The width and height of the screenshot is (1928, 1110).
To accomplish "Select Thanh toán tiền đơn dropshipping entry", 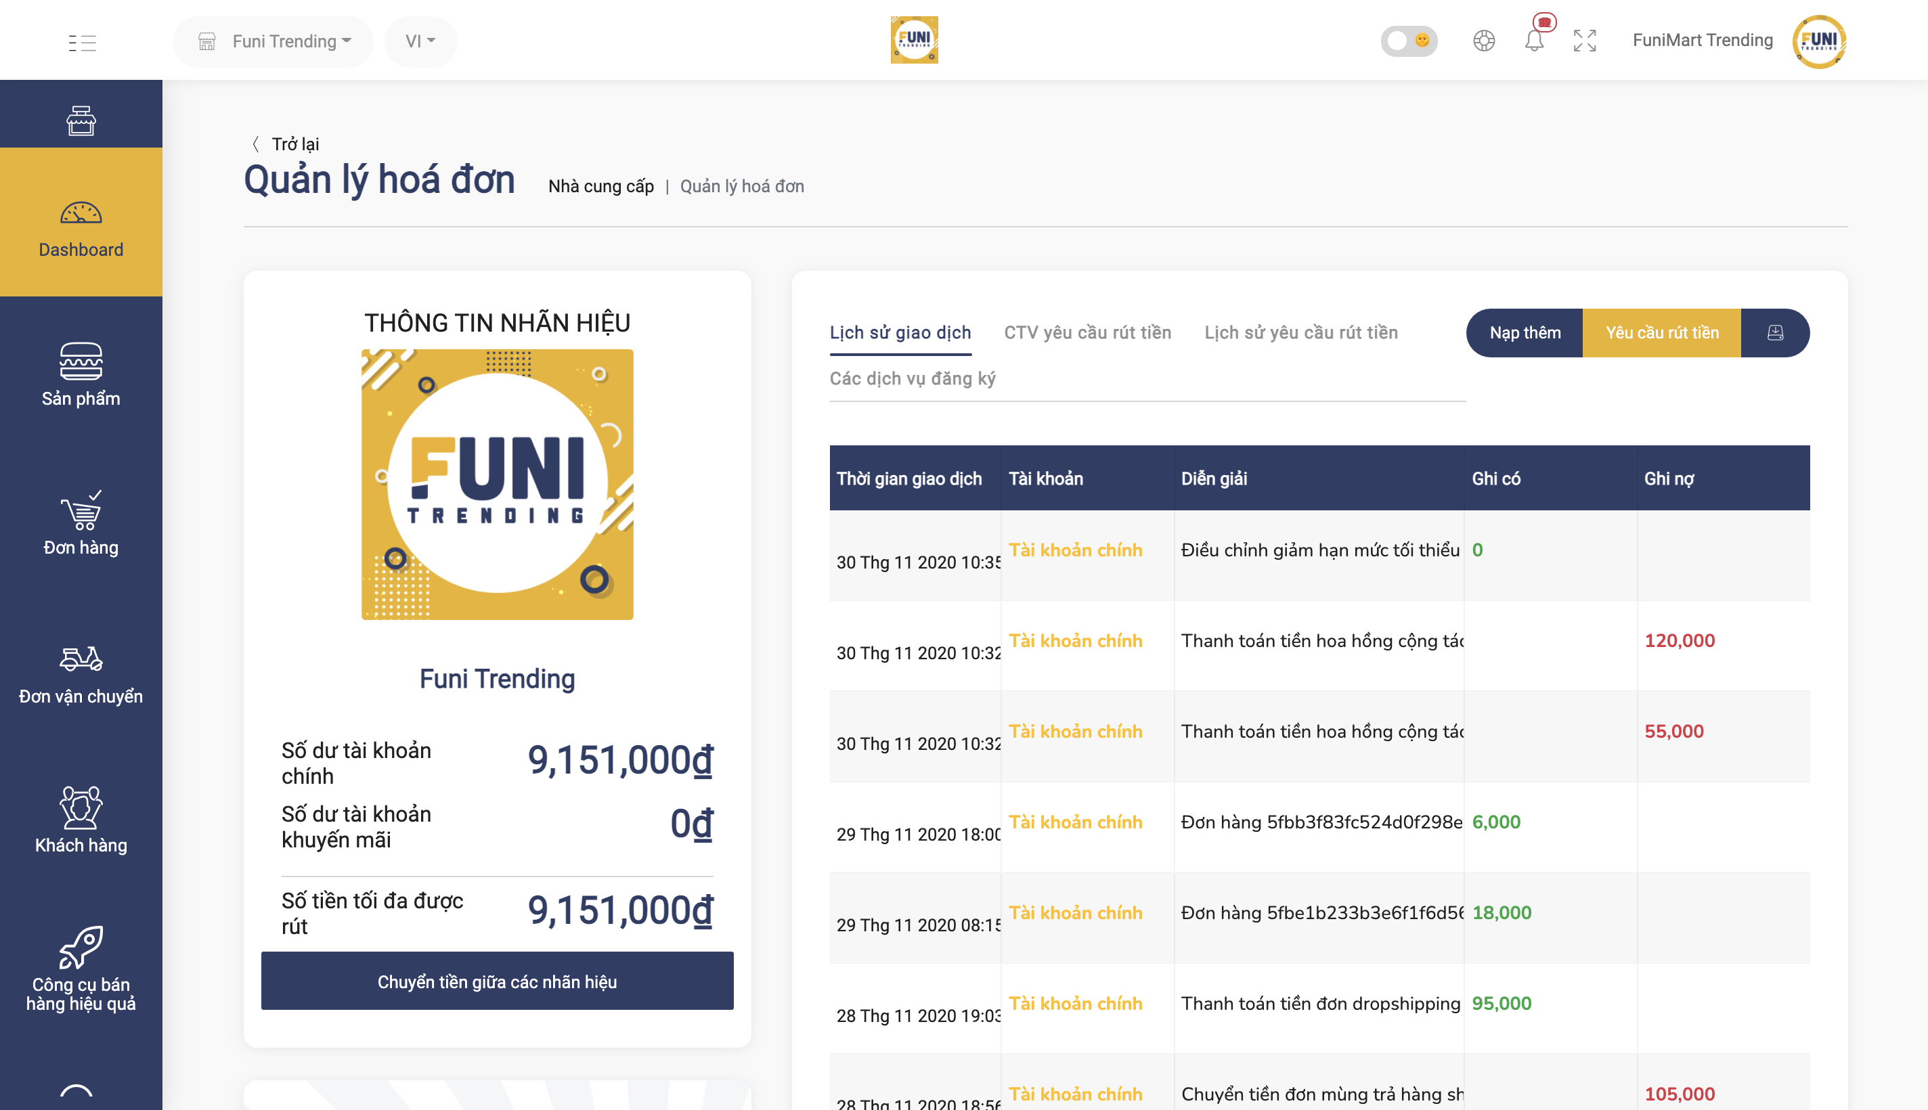I will (x=1320, y=1003).
